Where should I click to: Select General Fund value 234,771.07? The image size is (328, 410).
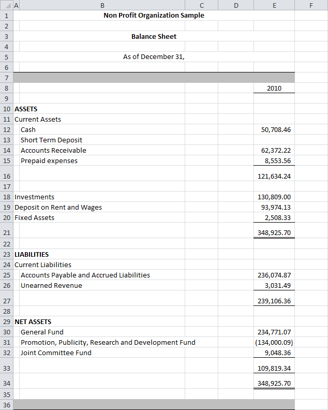pyautogui.click(x=274, y=332)
